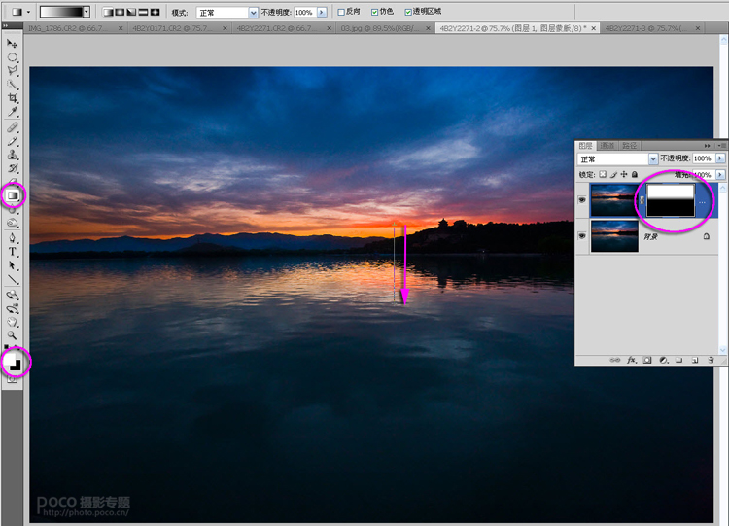Click the Layers panel options menu button
Screen dimensions: 729x526
click(720, 145)
